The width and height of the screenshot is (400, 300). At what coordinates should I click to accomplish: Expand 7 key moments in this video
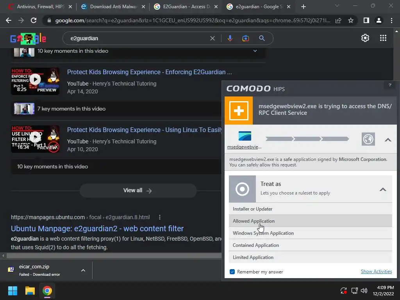(117, 109)
